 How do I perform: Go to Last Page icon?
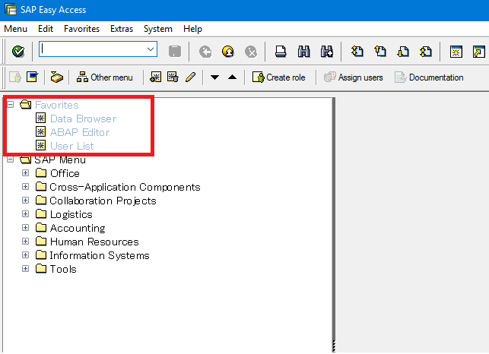pos(426,51)
